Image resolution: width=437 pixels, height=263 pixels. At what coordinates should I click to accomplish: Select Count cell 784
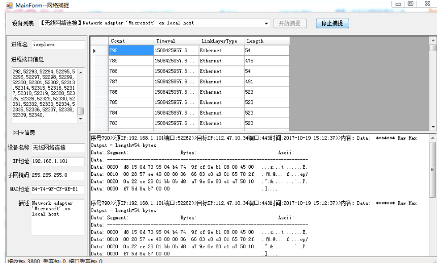point(131,112)
